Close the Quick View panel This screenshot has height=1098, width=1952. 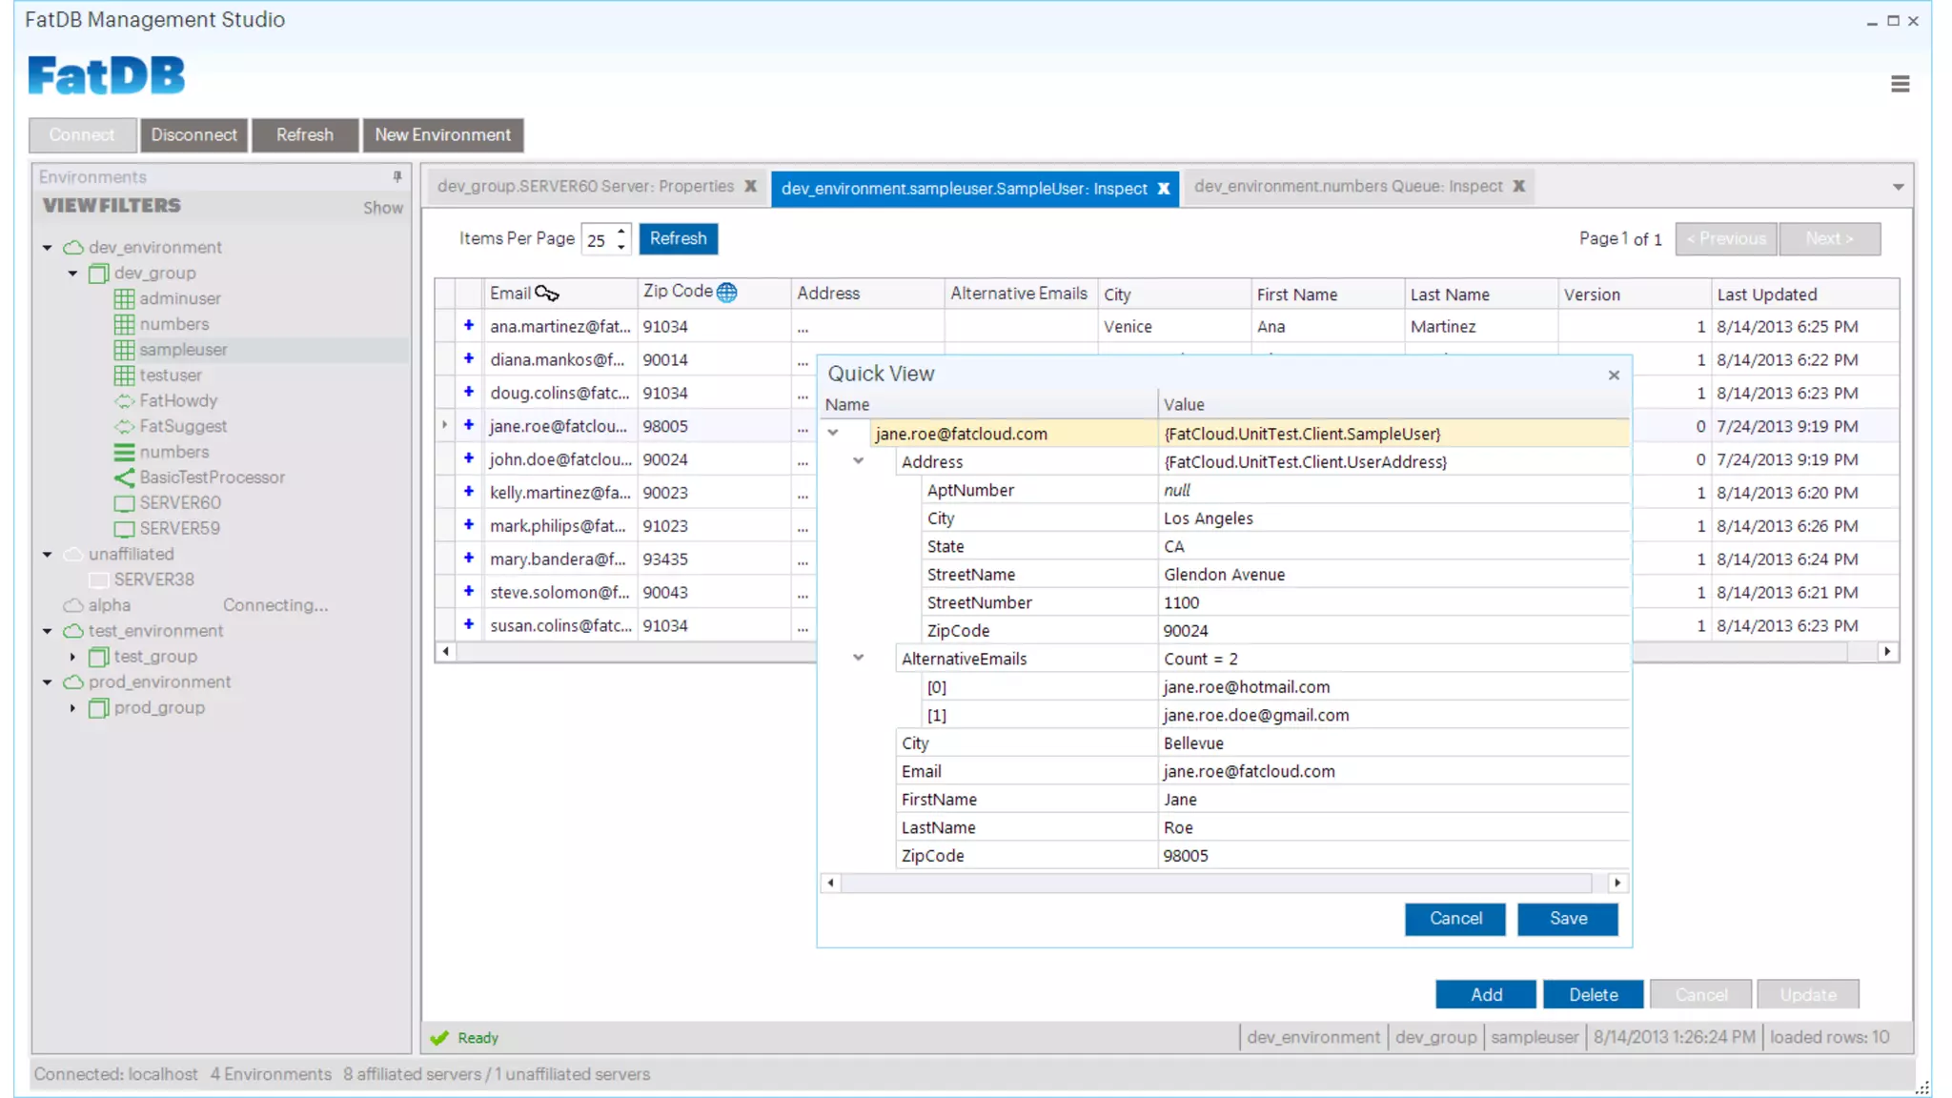[1614, 375]
